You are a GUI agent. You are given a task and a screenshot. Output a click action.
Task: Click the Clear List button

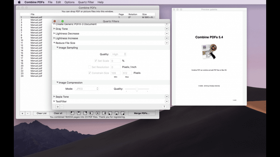pyautogui.click(x=42, y=113)
